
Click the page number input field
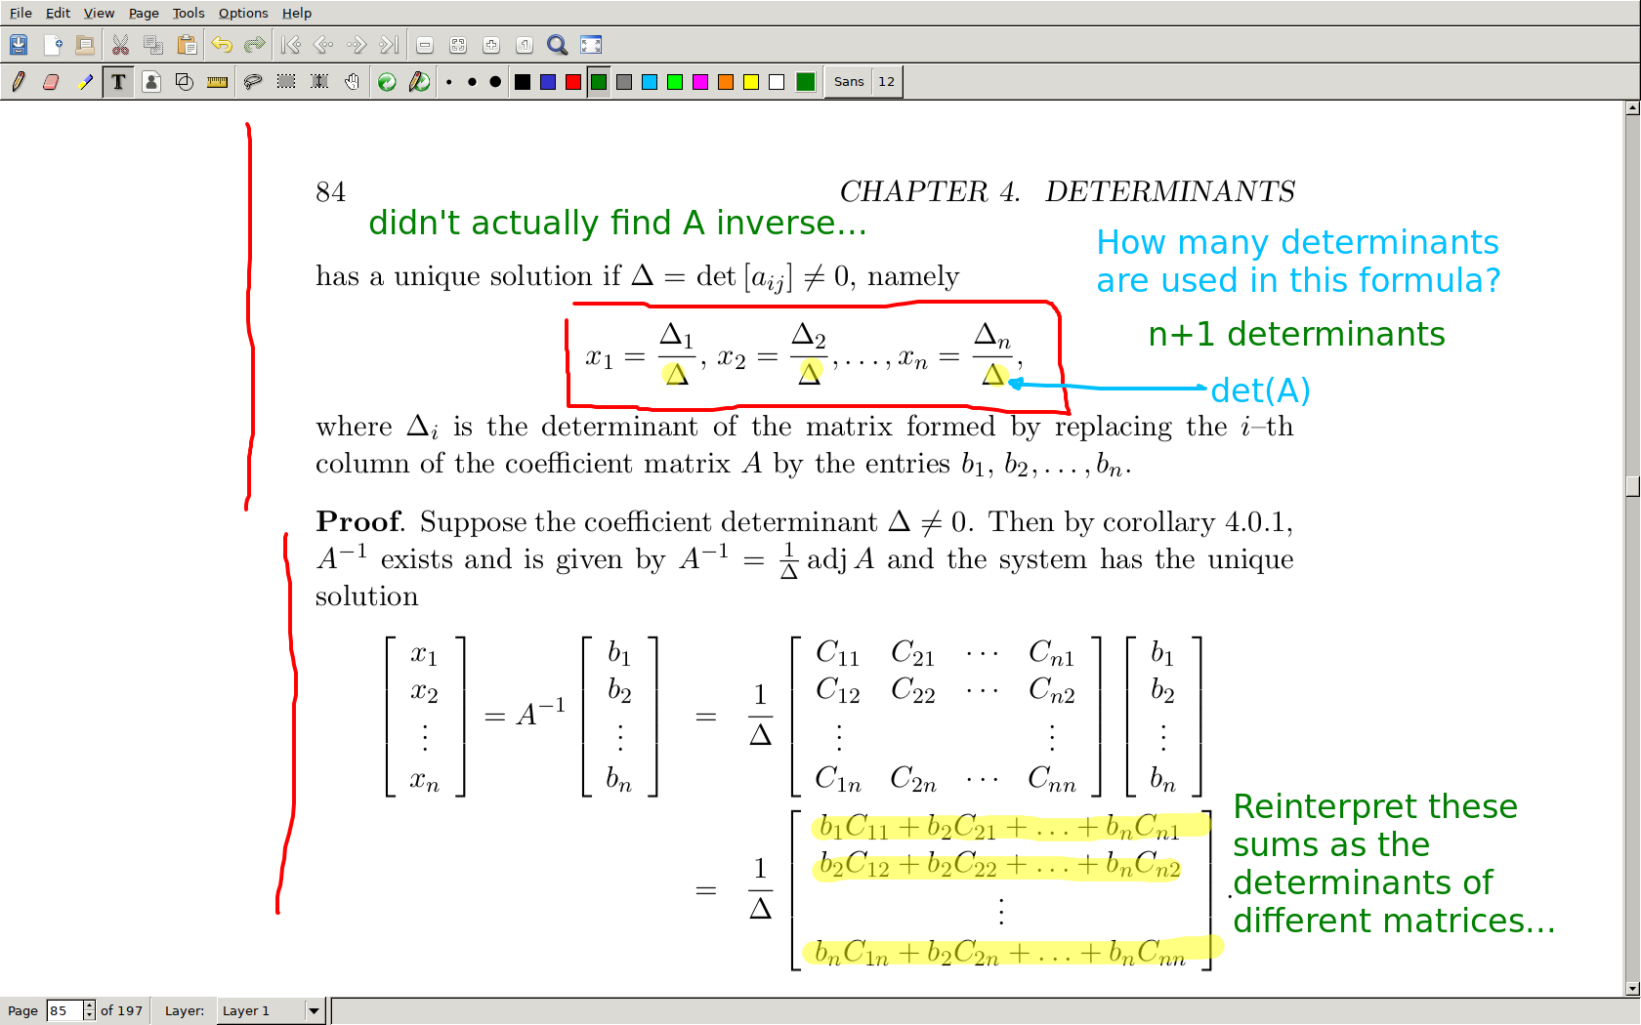pyautogui.click(x=64, y=1010)
